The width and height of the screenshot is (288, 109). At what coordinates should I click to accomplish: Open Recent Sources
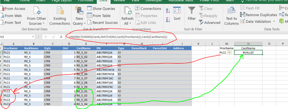[102, 23]
